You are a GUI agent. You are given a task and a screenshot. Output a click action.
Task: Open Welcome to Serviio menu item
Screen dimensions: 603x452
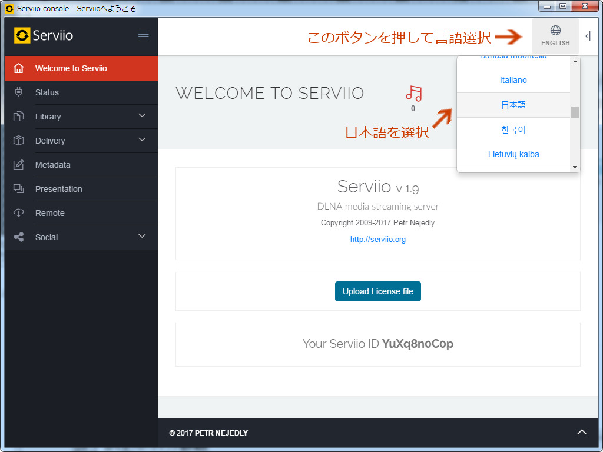(x=81, y=68)
